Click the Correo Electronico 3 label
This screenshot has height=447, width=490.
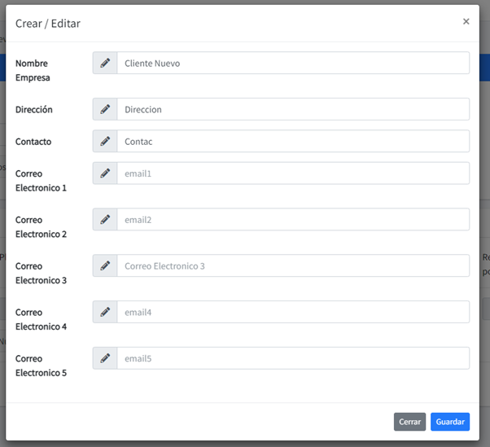(x=41, y=274)
